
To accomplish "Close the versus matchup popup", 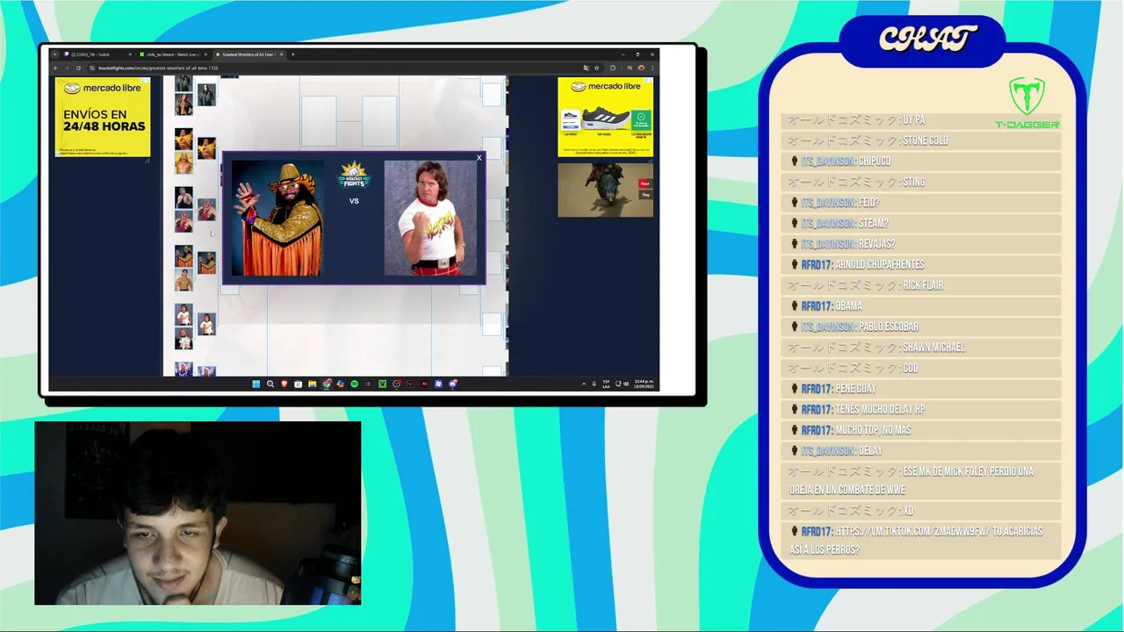I will click(x=479, y=158).
